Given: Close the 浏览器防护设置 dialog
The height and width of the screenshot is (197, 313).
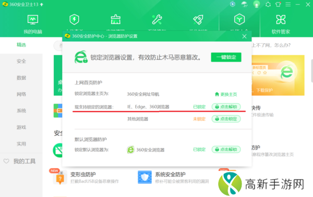Looking at the screenshot, I should [x=244, y=36].
